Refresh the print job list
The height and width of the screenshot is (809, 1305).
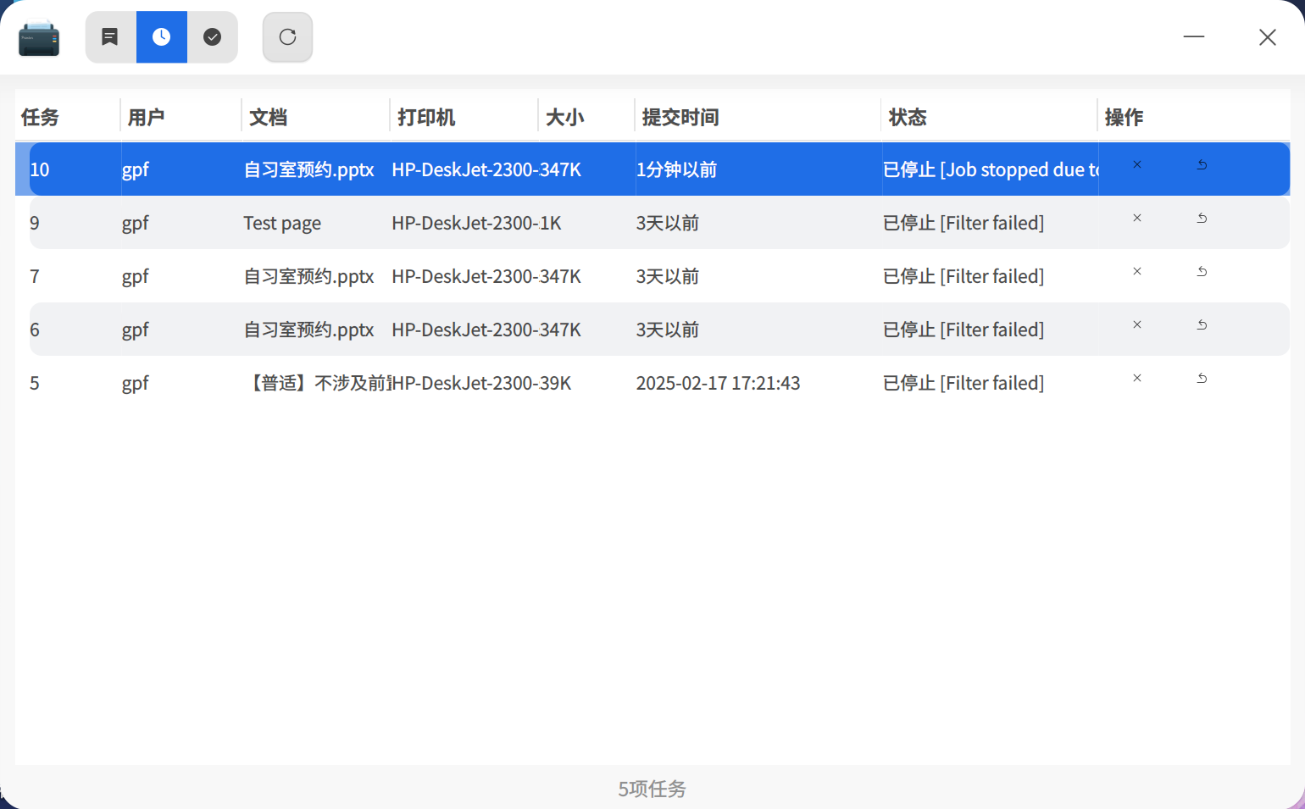click(287, 37)
